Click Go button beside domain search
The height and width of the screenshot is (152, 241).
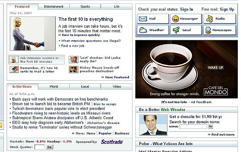click(x=211, y=126)
